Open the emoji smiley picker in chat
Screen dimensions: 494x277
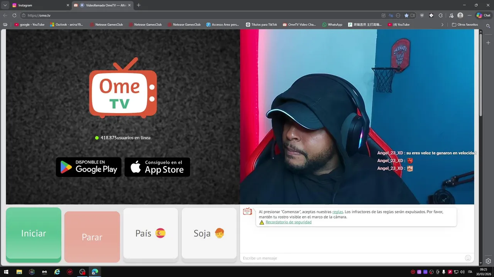468,258
